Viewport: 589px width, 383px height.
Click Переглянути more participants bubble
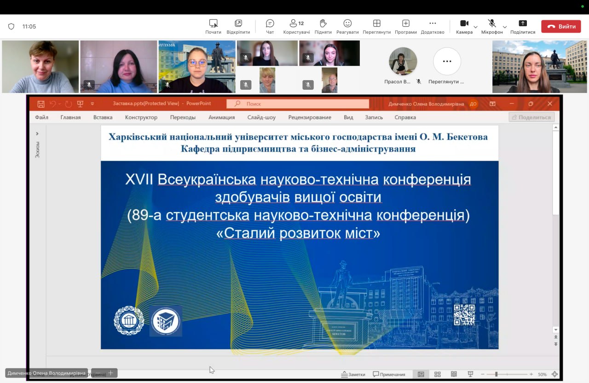coord(447,61)
